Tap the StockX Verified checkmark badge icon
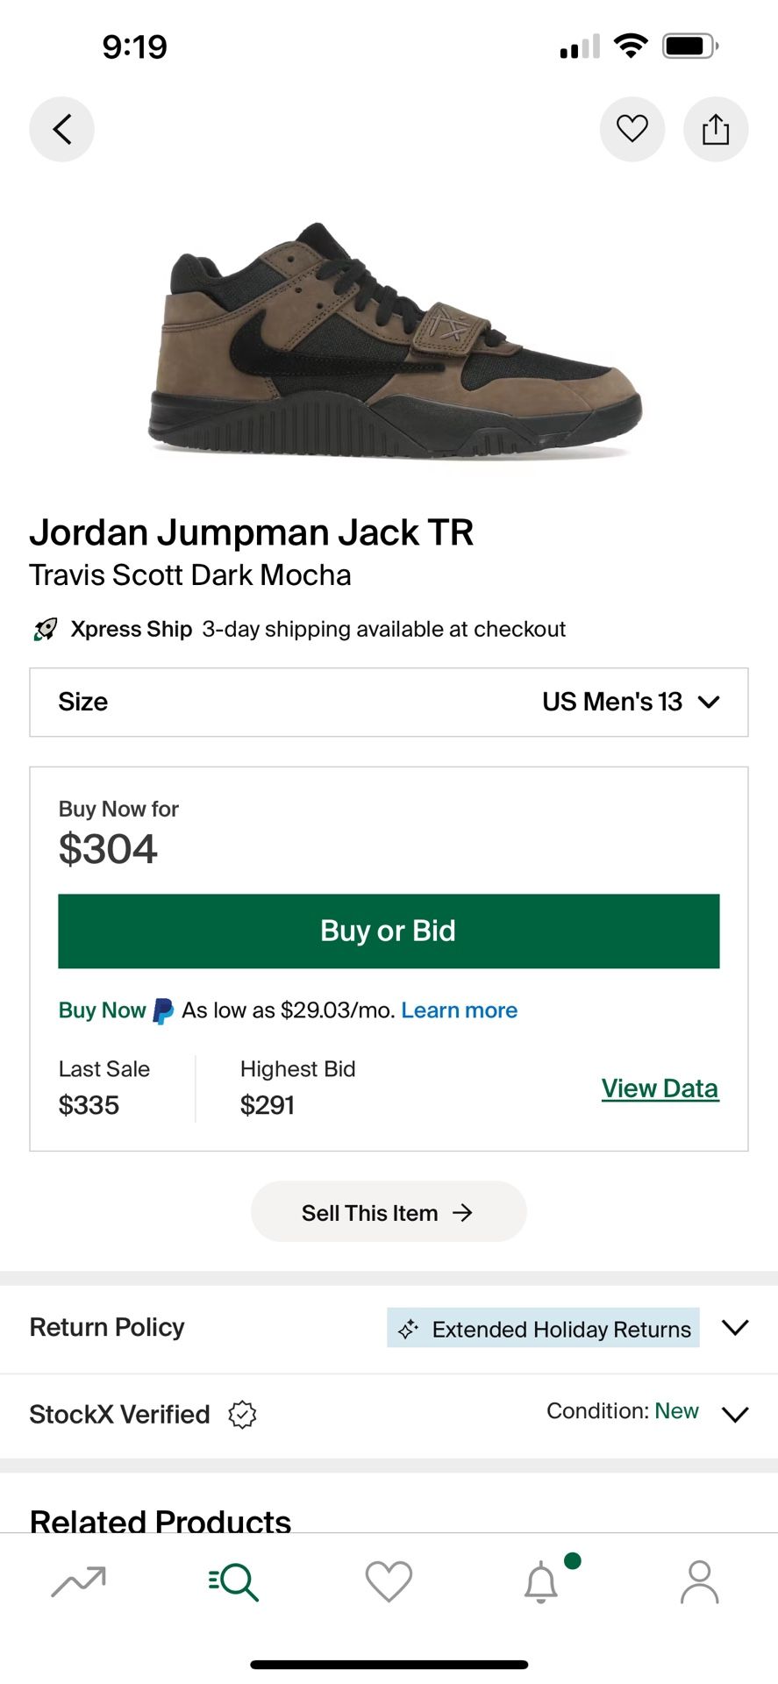778x1684 pixels. click(x=242, y=1414)
